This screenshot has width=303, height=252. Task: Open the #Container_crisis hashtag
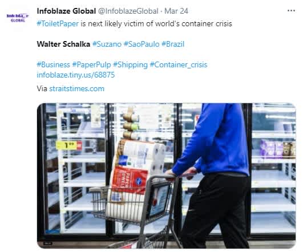(x=179, y=64)
